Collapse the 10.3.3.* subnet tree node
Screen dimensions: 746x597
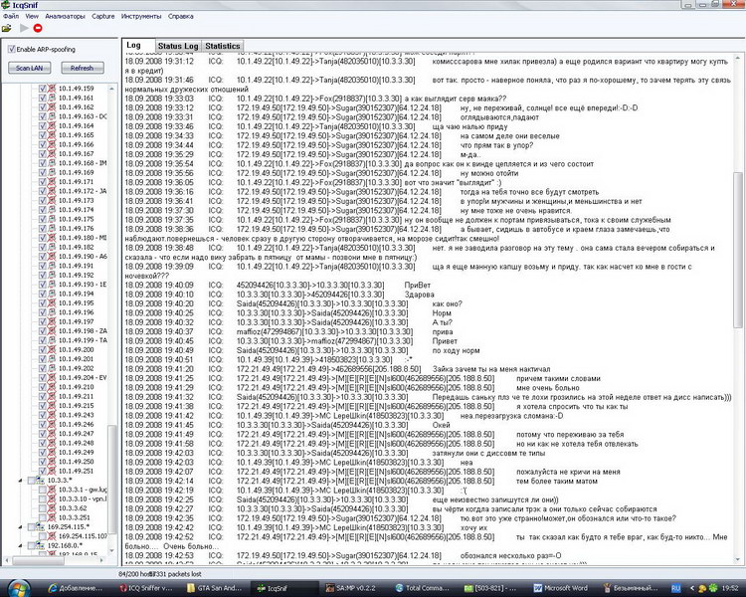(19, 481)
